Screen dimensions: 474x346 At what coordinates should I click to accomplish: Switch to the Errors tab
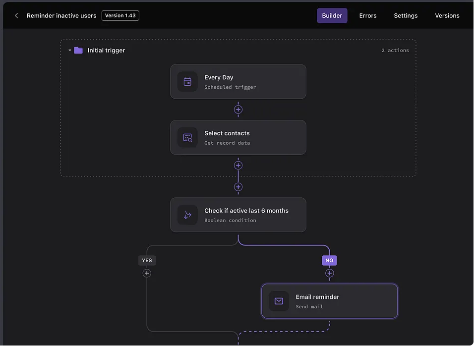click(368, 16)
